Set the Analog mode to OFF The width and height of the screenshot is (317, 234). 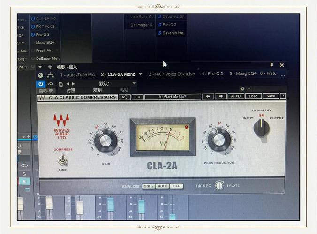[176, 186]
